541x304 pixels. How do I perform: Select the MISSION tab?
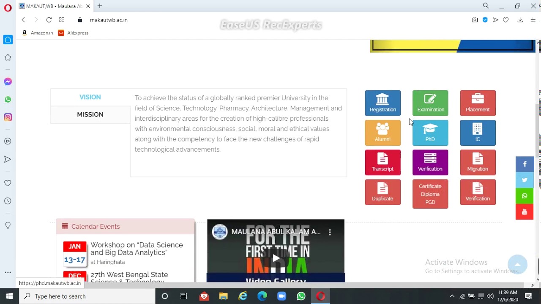pyautogui.click(x=90, y=114)
